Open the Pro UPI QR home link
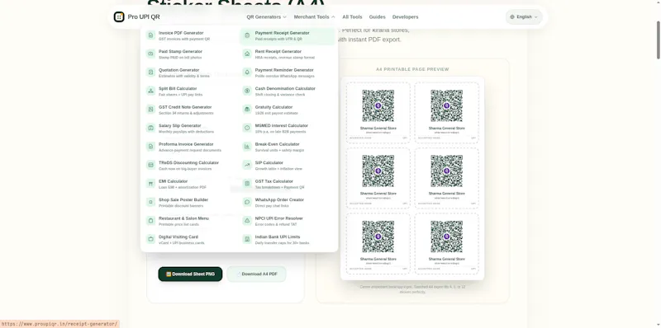The height and width of the screenshot is (328, 661). pyautogui.click(x=137, y=16)
